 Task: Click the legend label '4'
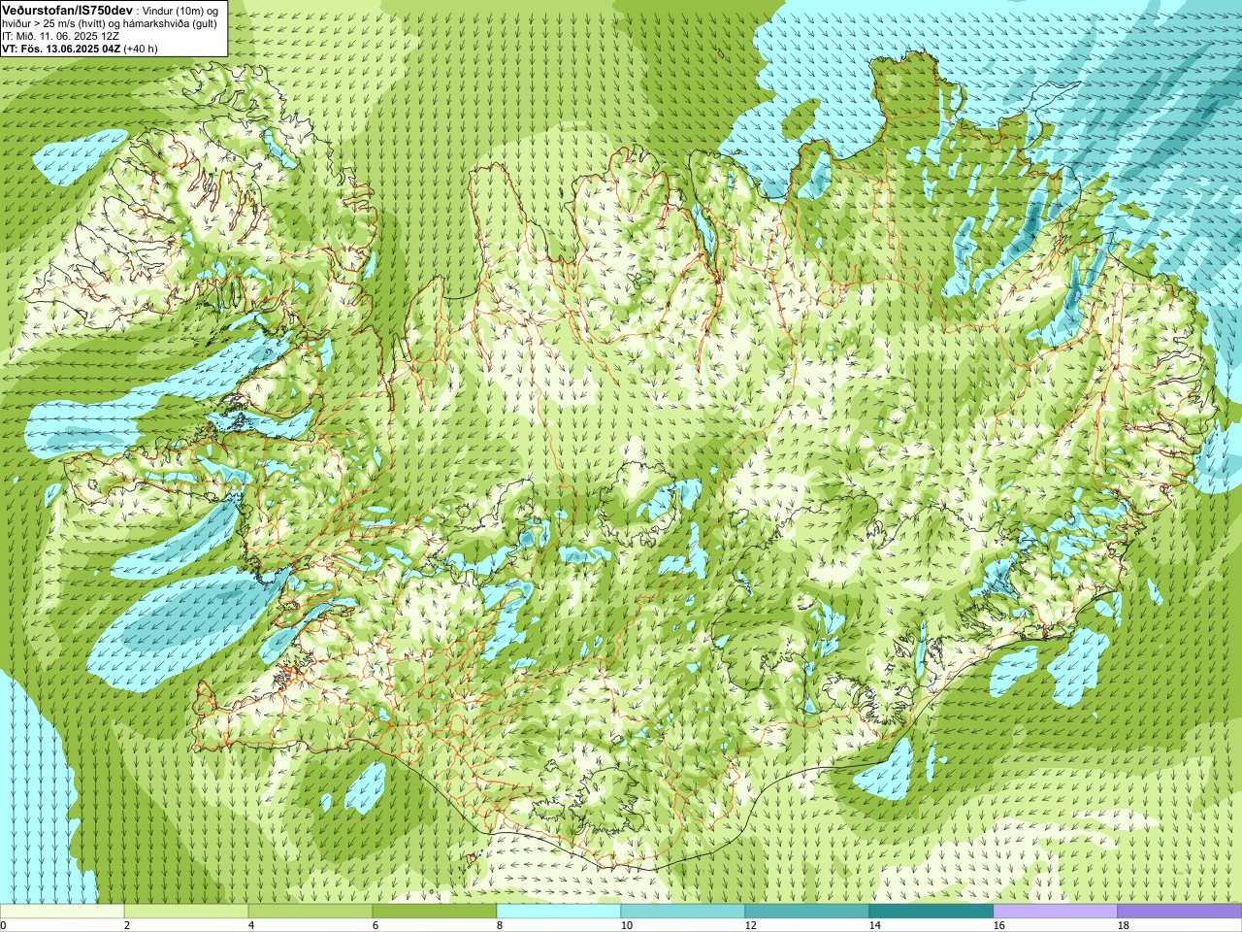pos(251,925)
